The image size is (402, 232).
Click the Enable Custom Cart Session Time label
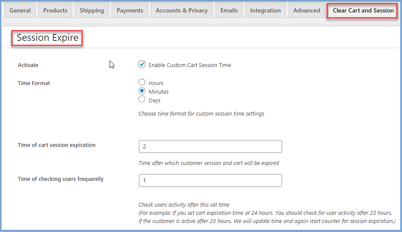[x=190, y=65]
